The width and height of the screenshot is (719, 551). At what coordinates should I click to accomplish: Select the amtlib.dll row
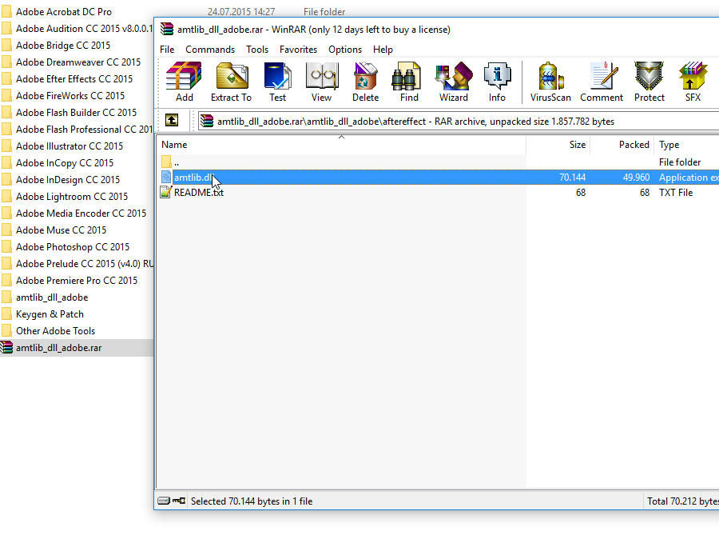[438, 178]
